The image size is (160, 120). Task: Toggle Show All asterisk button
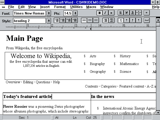click(147, 13)
